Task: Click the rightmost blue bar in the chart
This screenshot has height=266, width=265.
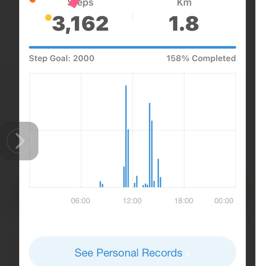Action: coord(160,182)
